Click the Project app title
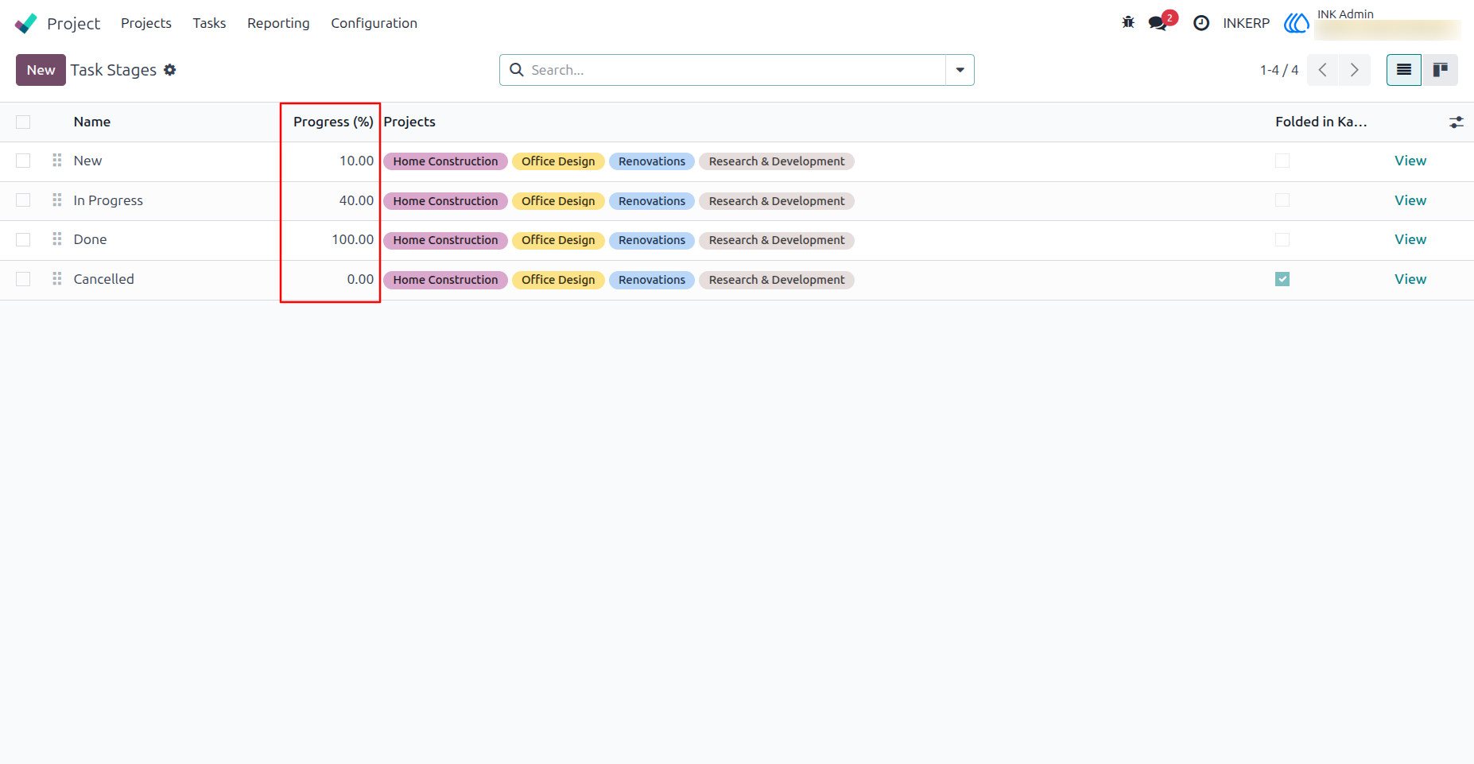The width and height of the screenshot is (1474, 764). pos(73,24)
